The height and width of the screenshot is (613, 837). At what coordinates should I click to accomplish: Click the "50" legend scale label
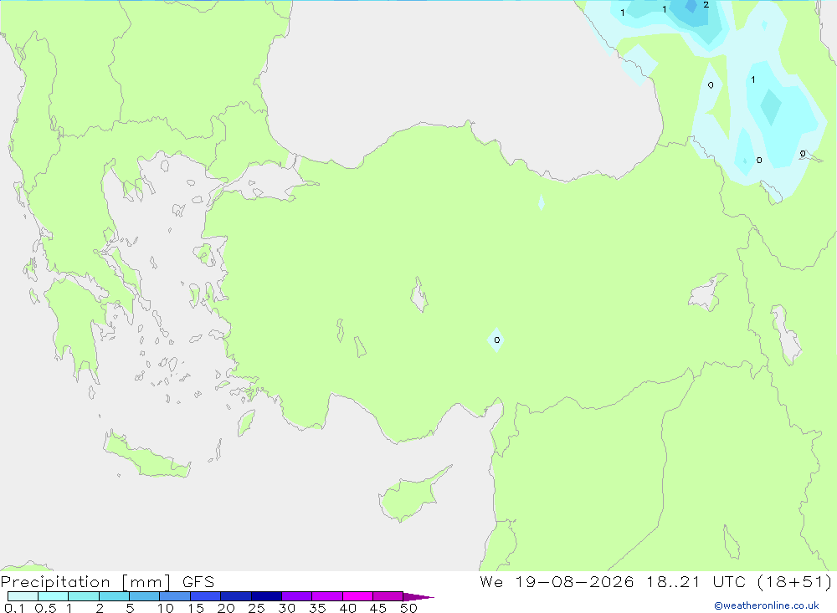(x=408, y=608)
